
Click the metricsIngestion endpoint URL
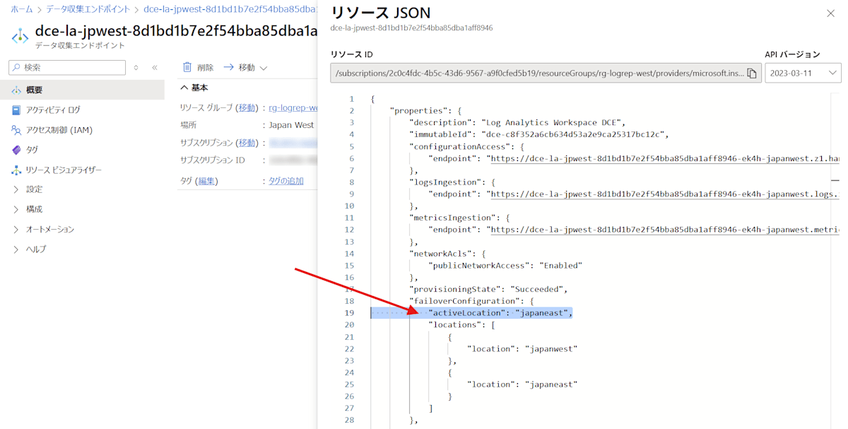point(664,230)
